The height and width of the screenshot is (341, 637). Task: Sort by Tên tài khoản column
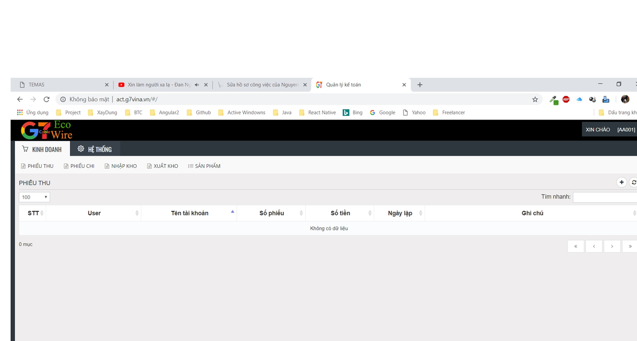(x=190, y=213)
